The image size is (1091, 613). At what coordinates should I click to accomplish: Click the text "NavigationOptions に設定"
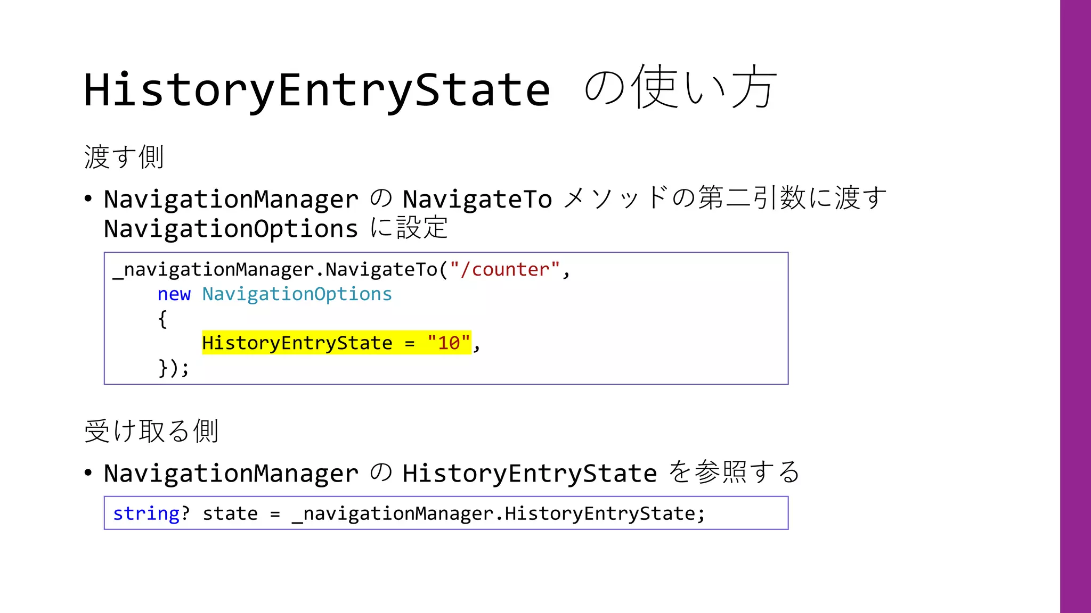click(275, 228)
